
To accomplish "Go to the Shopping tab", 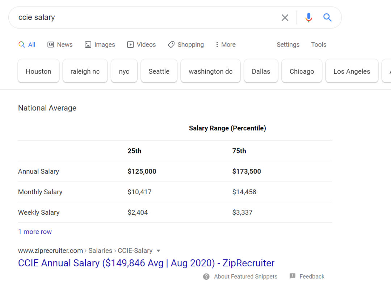I will click(186, 45).
